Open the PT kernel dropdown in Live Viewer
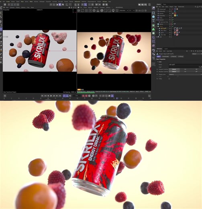The width and height of the screenshot is (202, 209). [132, 10]
